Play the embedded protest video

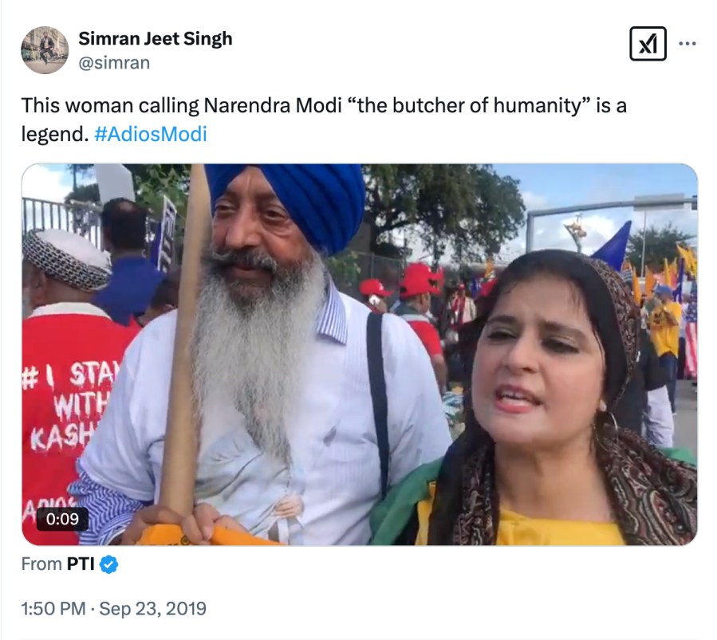point(360,355)
